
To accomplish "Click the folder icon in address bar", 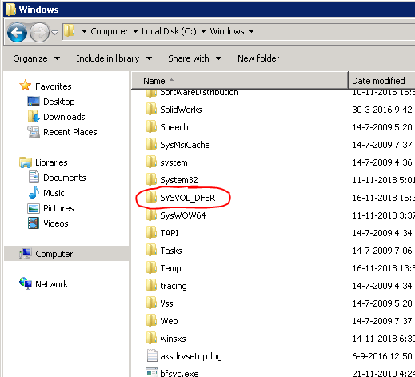I will [70, 31].
